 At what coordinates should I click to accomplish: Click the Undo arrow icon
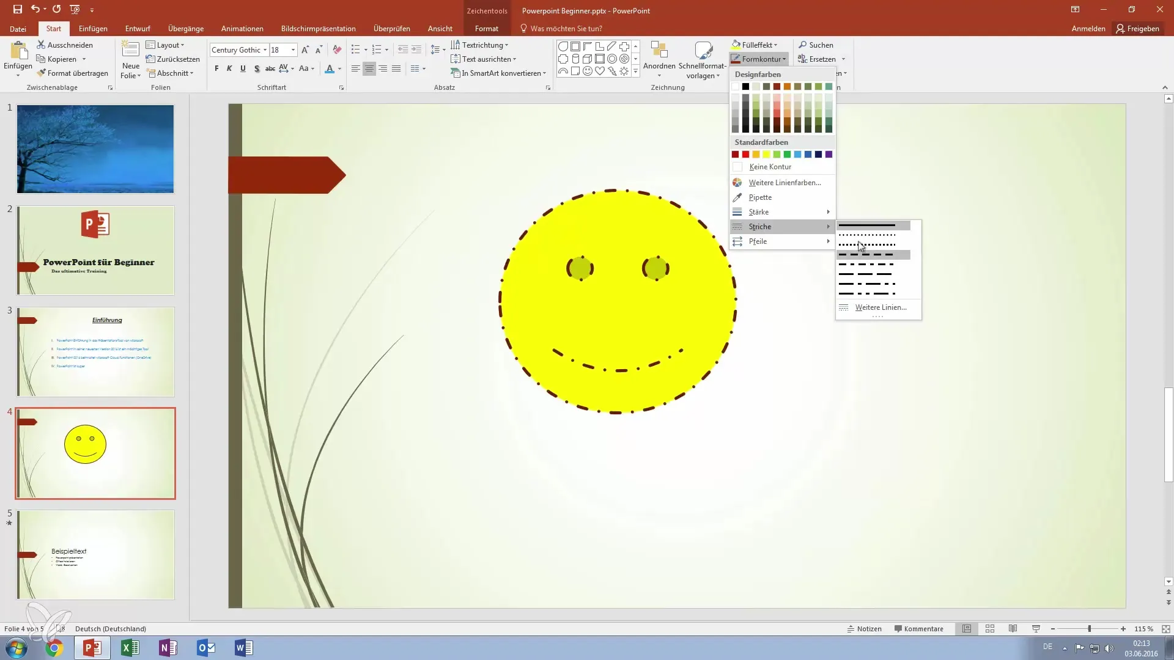[35, 9]
